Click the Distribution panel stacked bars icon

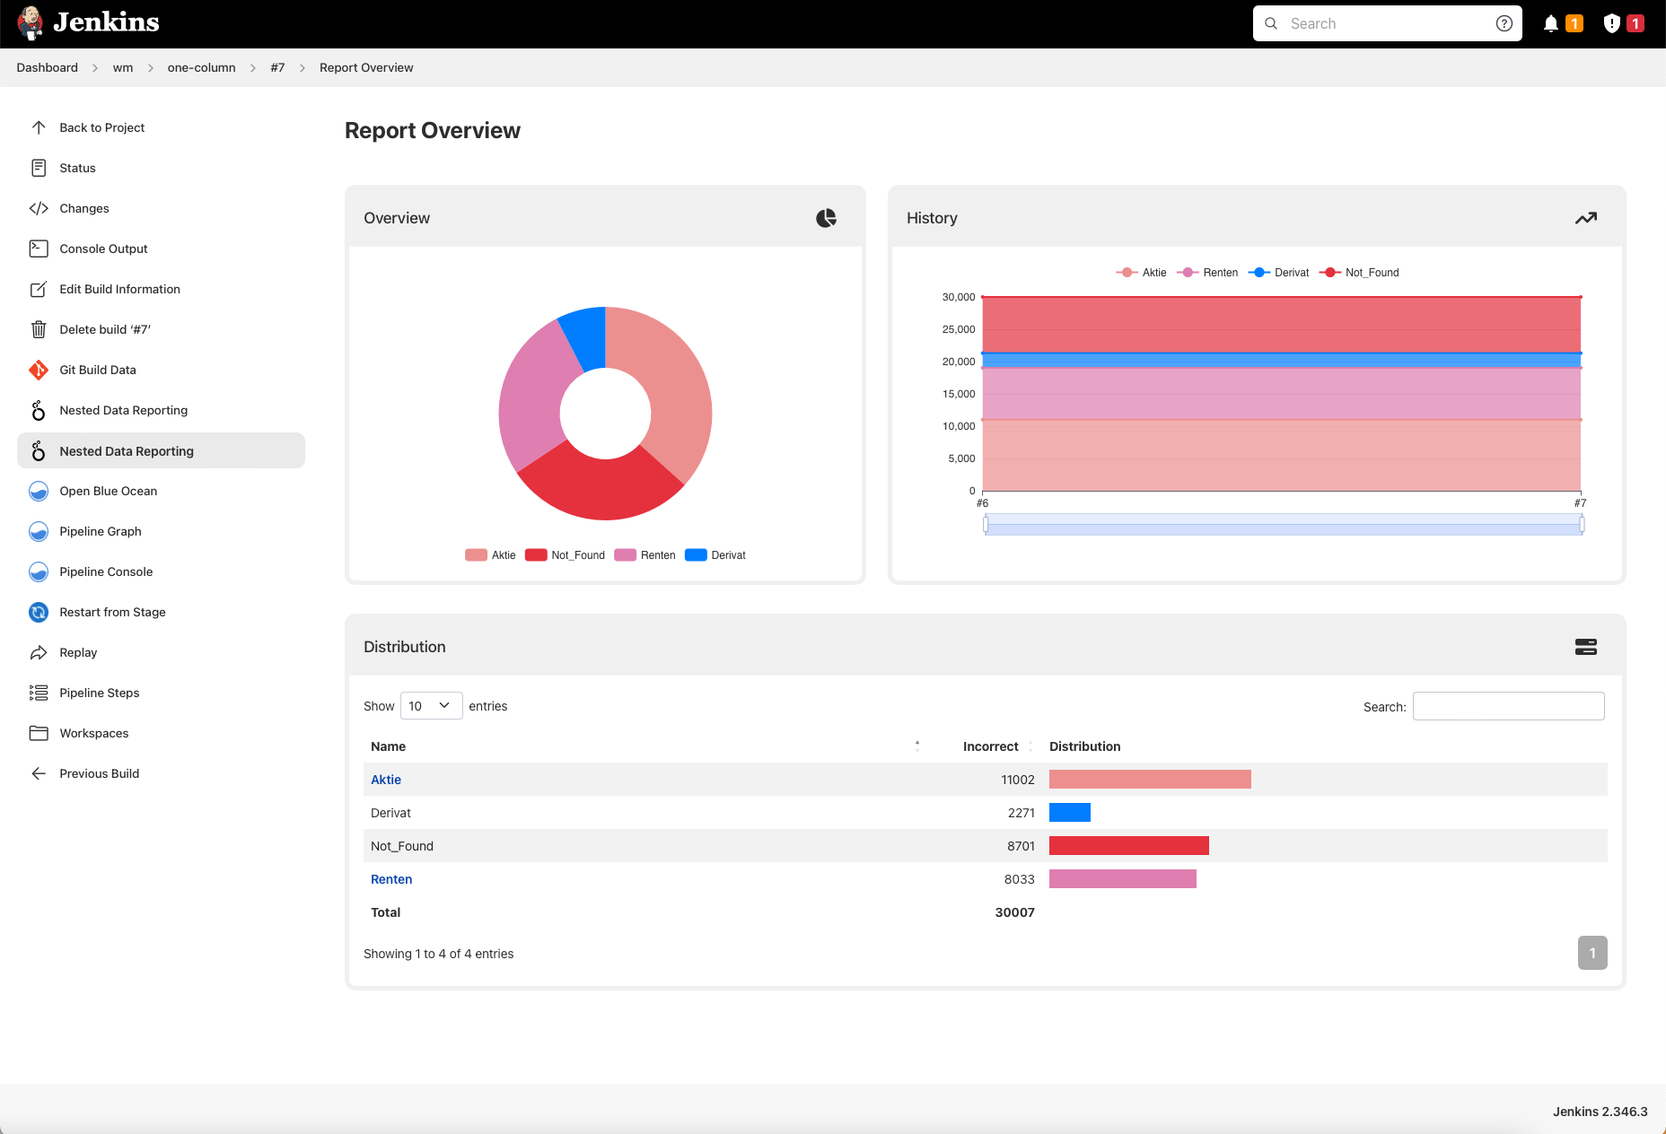pos(1585,647)
